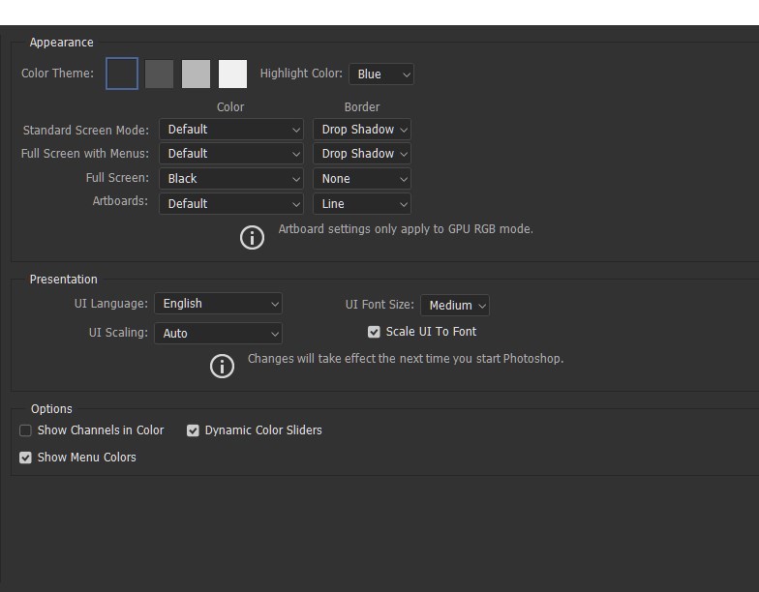Open Full Screen with Menus color dropdown

(232, 154)
